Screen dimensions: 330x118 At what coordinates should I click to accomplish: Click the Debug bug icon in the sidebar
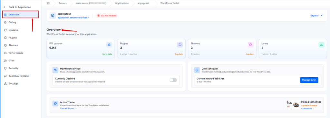5,22
